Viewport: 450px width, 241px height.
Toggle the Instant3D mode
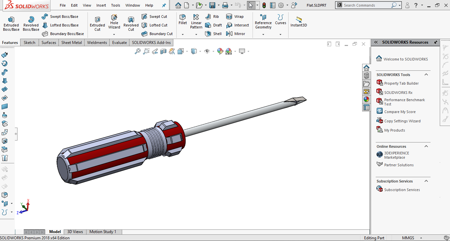tap(299, 22)
